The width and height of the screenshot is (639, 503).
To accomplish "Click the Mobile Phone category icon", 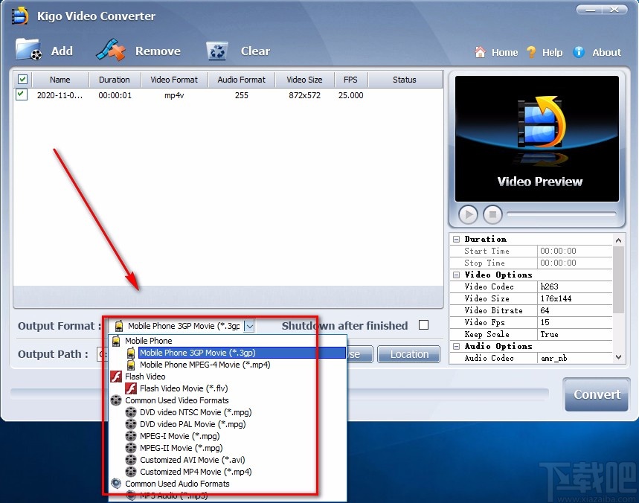I will coord(116,341).
